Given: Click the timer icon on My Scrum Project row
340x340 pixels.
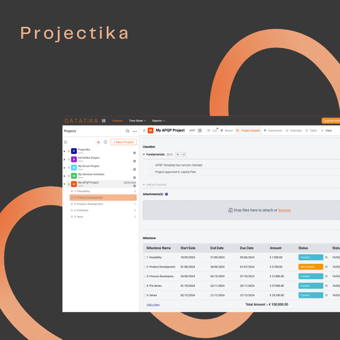Looking at the screenshot, I should pos(134,169).
